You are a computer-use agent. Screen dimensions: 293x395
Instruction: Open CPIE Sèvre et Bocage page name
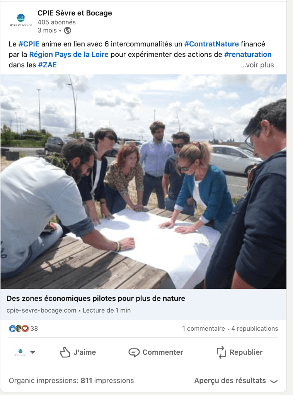pyautogui.click(x=75, y=13)
